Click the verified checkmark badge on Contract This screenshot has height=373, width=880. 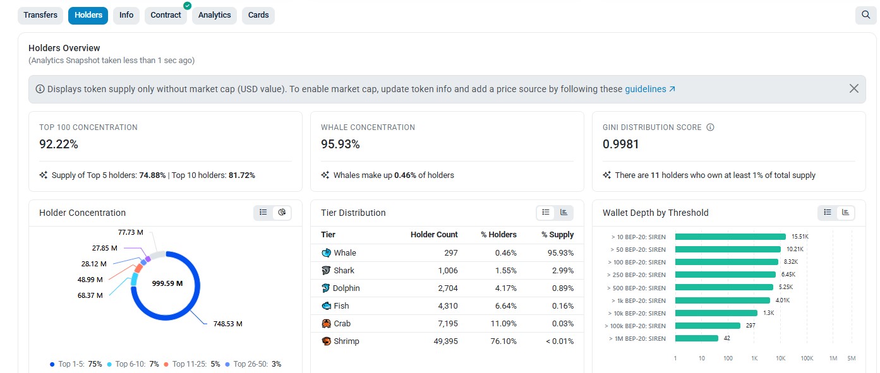(187, 6)
